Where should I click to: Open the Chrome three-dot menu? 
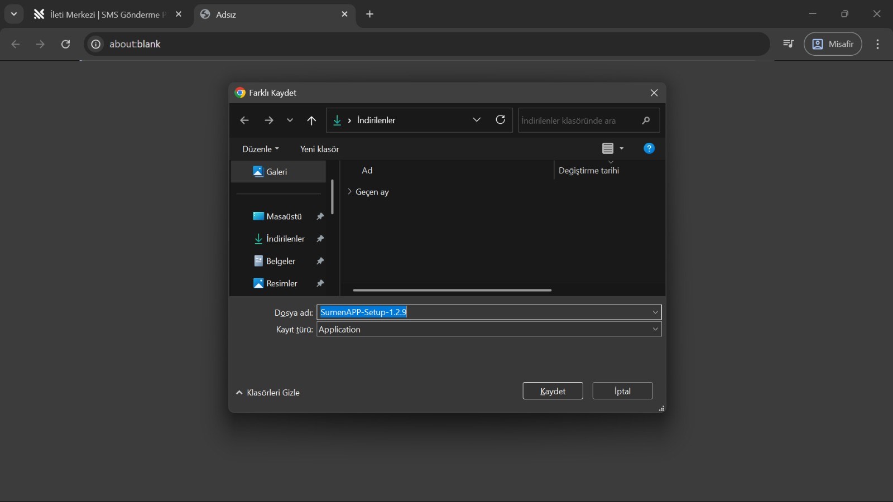coord(877,44)
